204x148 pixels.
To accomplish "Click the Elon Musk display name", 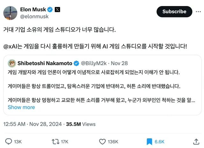I will (x=33, y=9).
